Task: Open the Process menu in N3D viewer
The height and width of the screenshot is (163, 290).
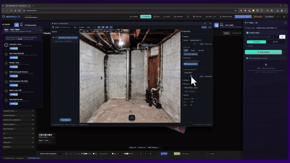Action: 82,27
